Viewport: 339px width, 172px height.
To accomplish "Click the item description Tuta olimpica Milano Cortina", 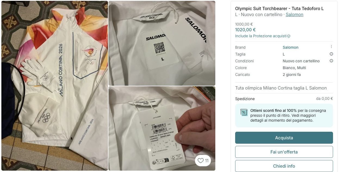I will click(x=281, y=88).
